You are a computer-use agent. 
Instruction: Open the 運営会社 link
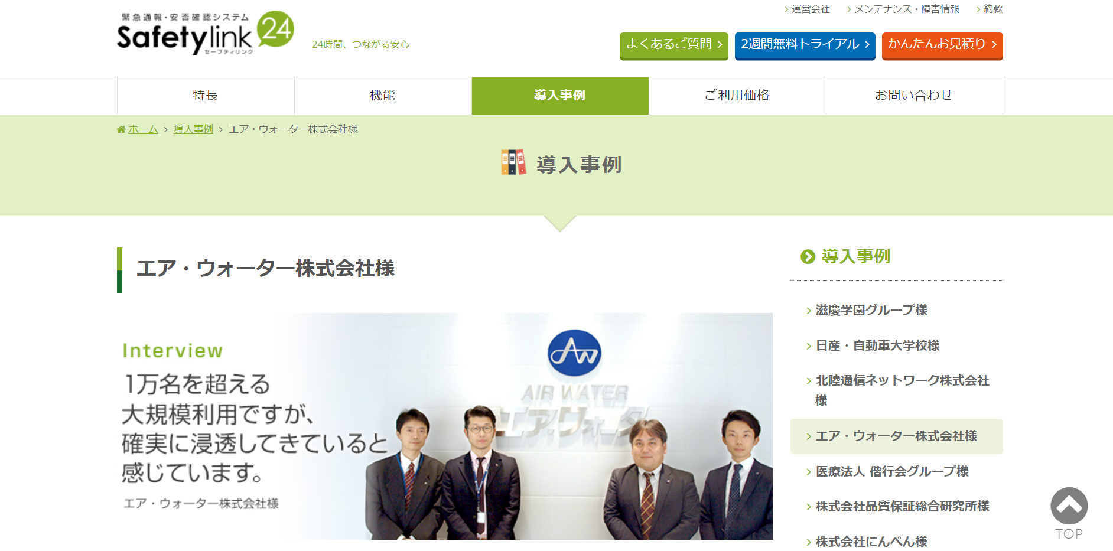coord(810,9)
